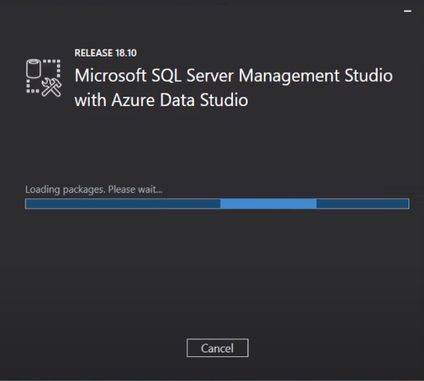Click the 'Loading packages. Please wait...' status text
The image size is (424, 381).
[x=94, y=190]
